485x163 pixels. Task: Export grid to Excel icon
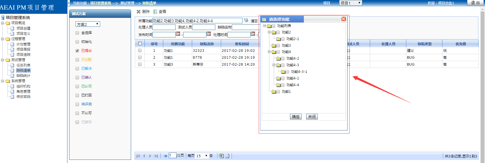click(221, 156)
